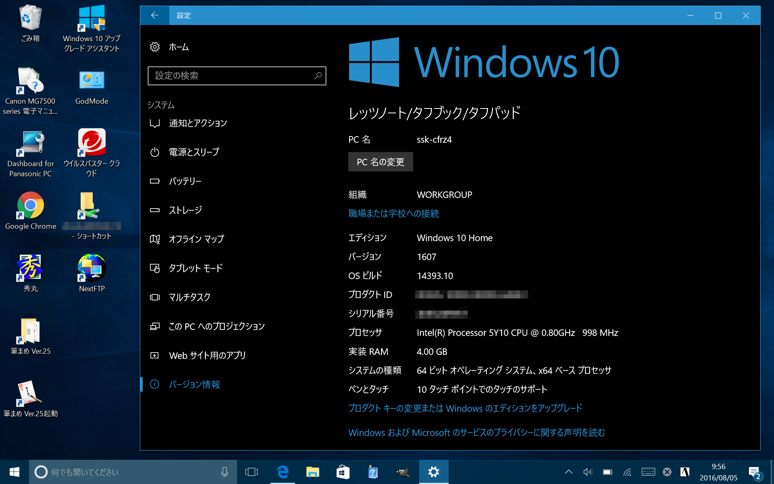Click the IME input mode A icon

pos(685,472)
